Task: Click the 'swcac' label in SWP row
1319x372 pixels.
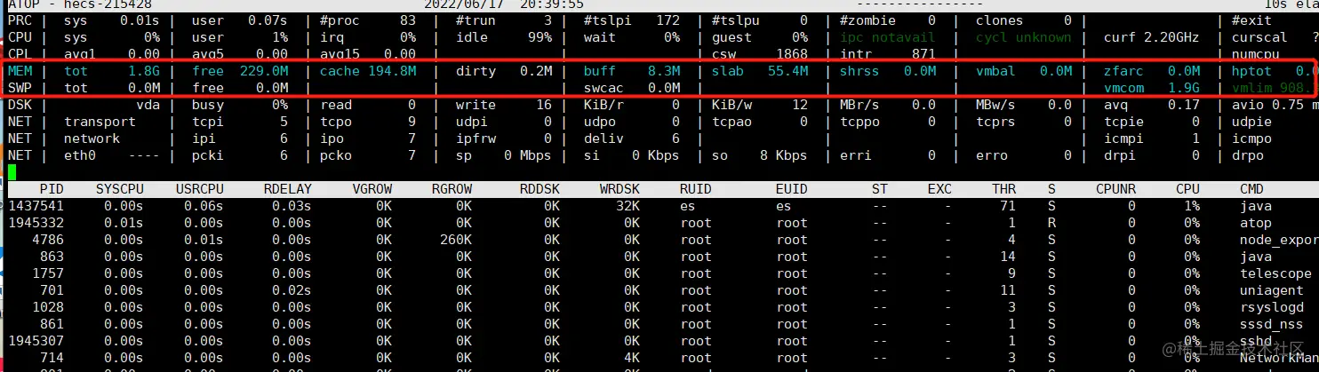Action: (602, 88)
